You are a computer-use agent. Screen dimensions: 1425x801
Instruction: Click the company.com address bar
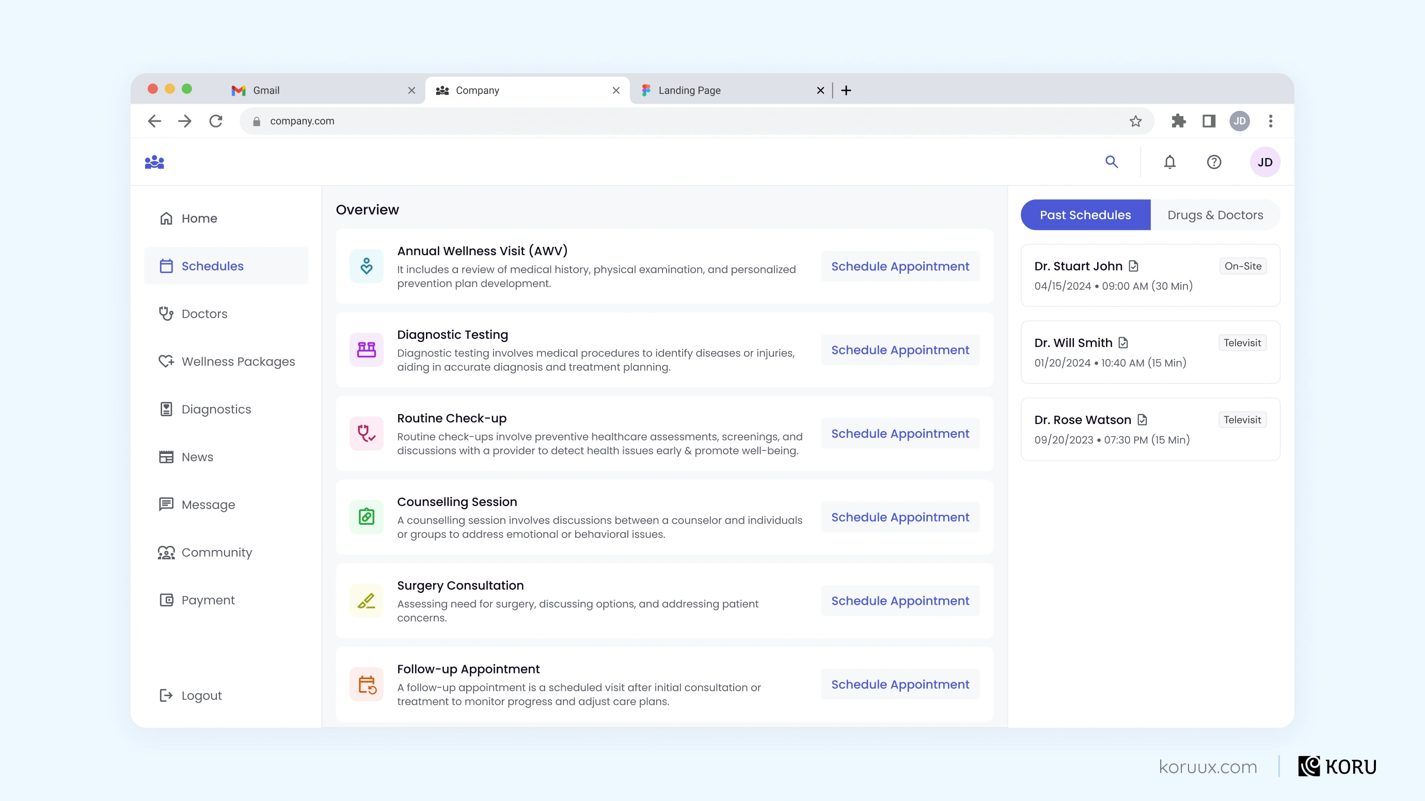tap(696, 121)
